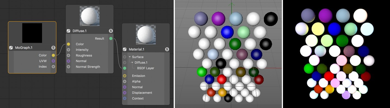Click the S solo icon on Material.1 node
Viewport: 390px width, 108px height.
167,49
